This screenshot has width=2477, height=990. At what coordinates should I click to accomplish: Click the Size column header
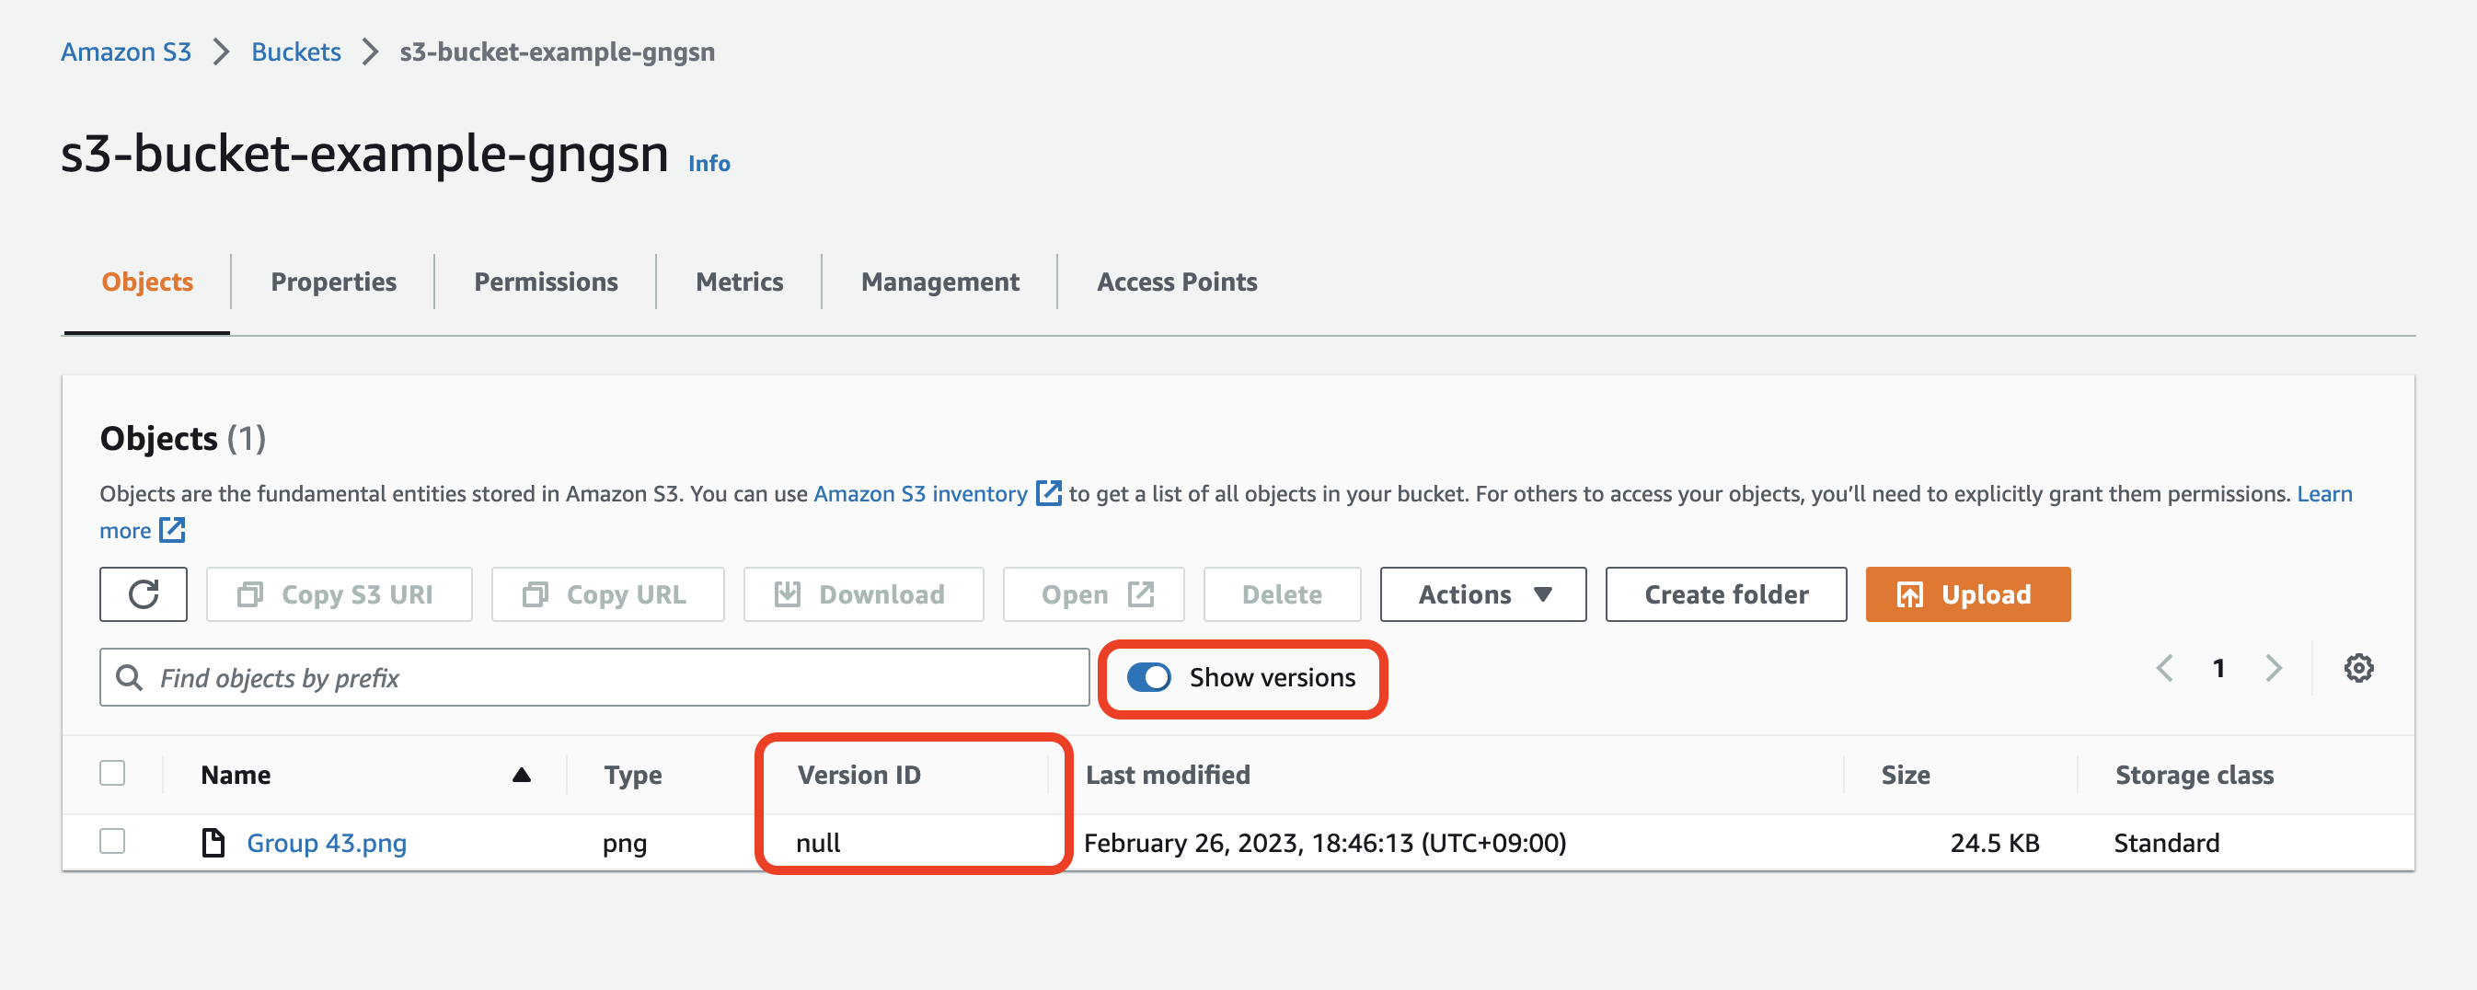pyautogui.click(x=1905, y=775)
